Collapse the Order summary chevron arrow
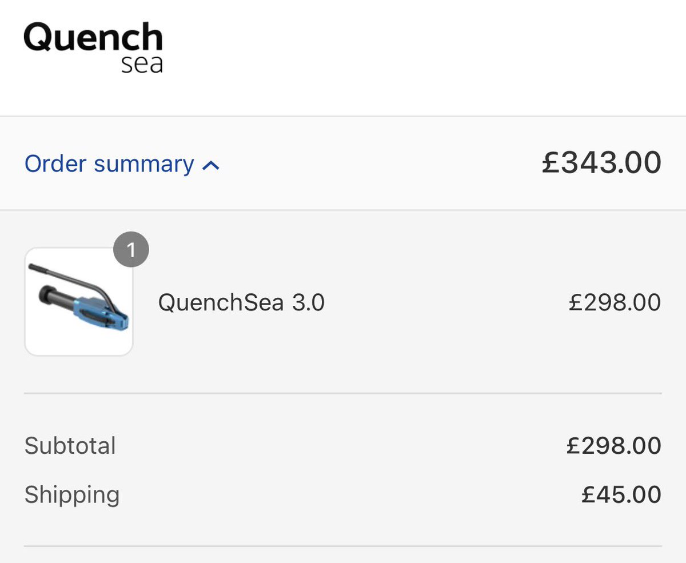Screen dimensions: 686x563 [x=211, y=166]
